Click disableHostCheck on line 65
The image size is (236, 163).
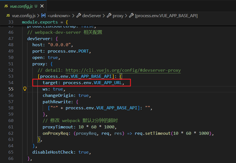[53, 152]
